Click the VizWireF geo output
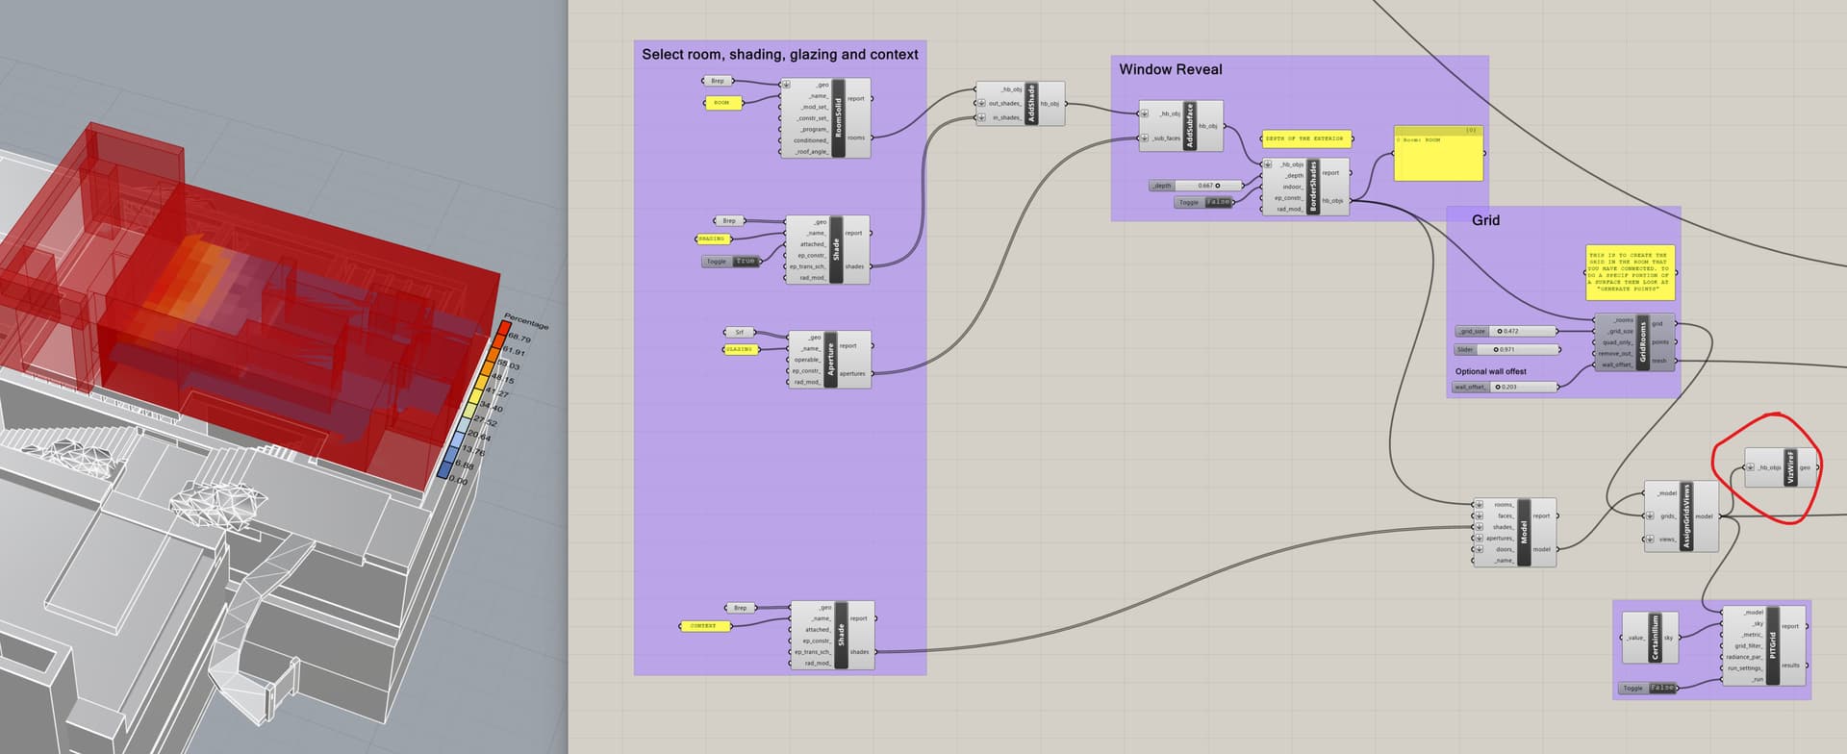Image resolution: width=1847 pixels, height=754 pixels. [1805, 468]
